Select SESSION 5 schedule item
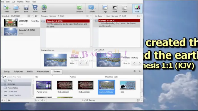The image size is (198, 111). pyautogui.click(x=20, y=23)
